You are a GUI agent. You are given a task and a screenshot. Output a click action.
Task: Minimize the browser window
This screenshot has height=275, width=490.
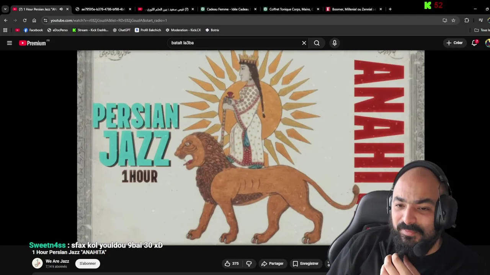click(475, 9)
